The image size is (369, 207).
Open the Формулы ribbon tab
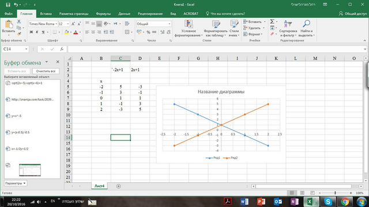click(103, 14)
